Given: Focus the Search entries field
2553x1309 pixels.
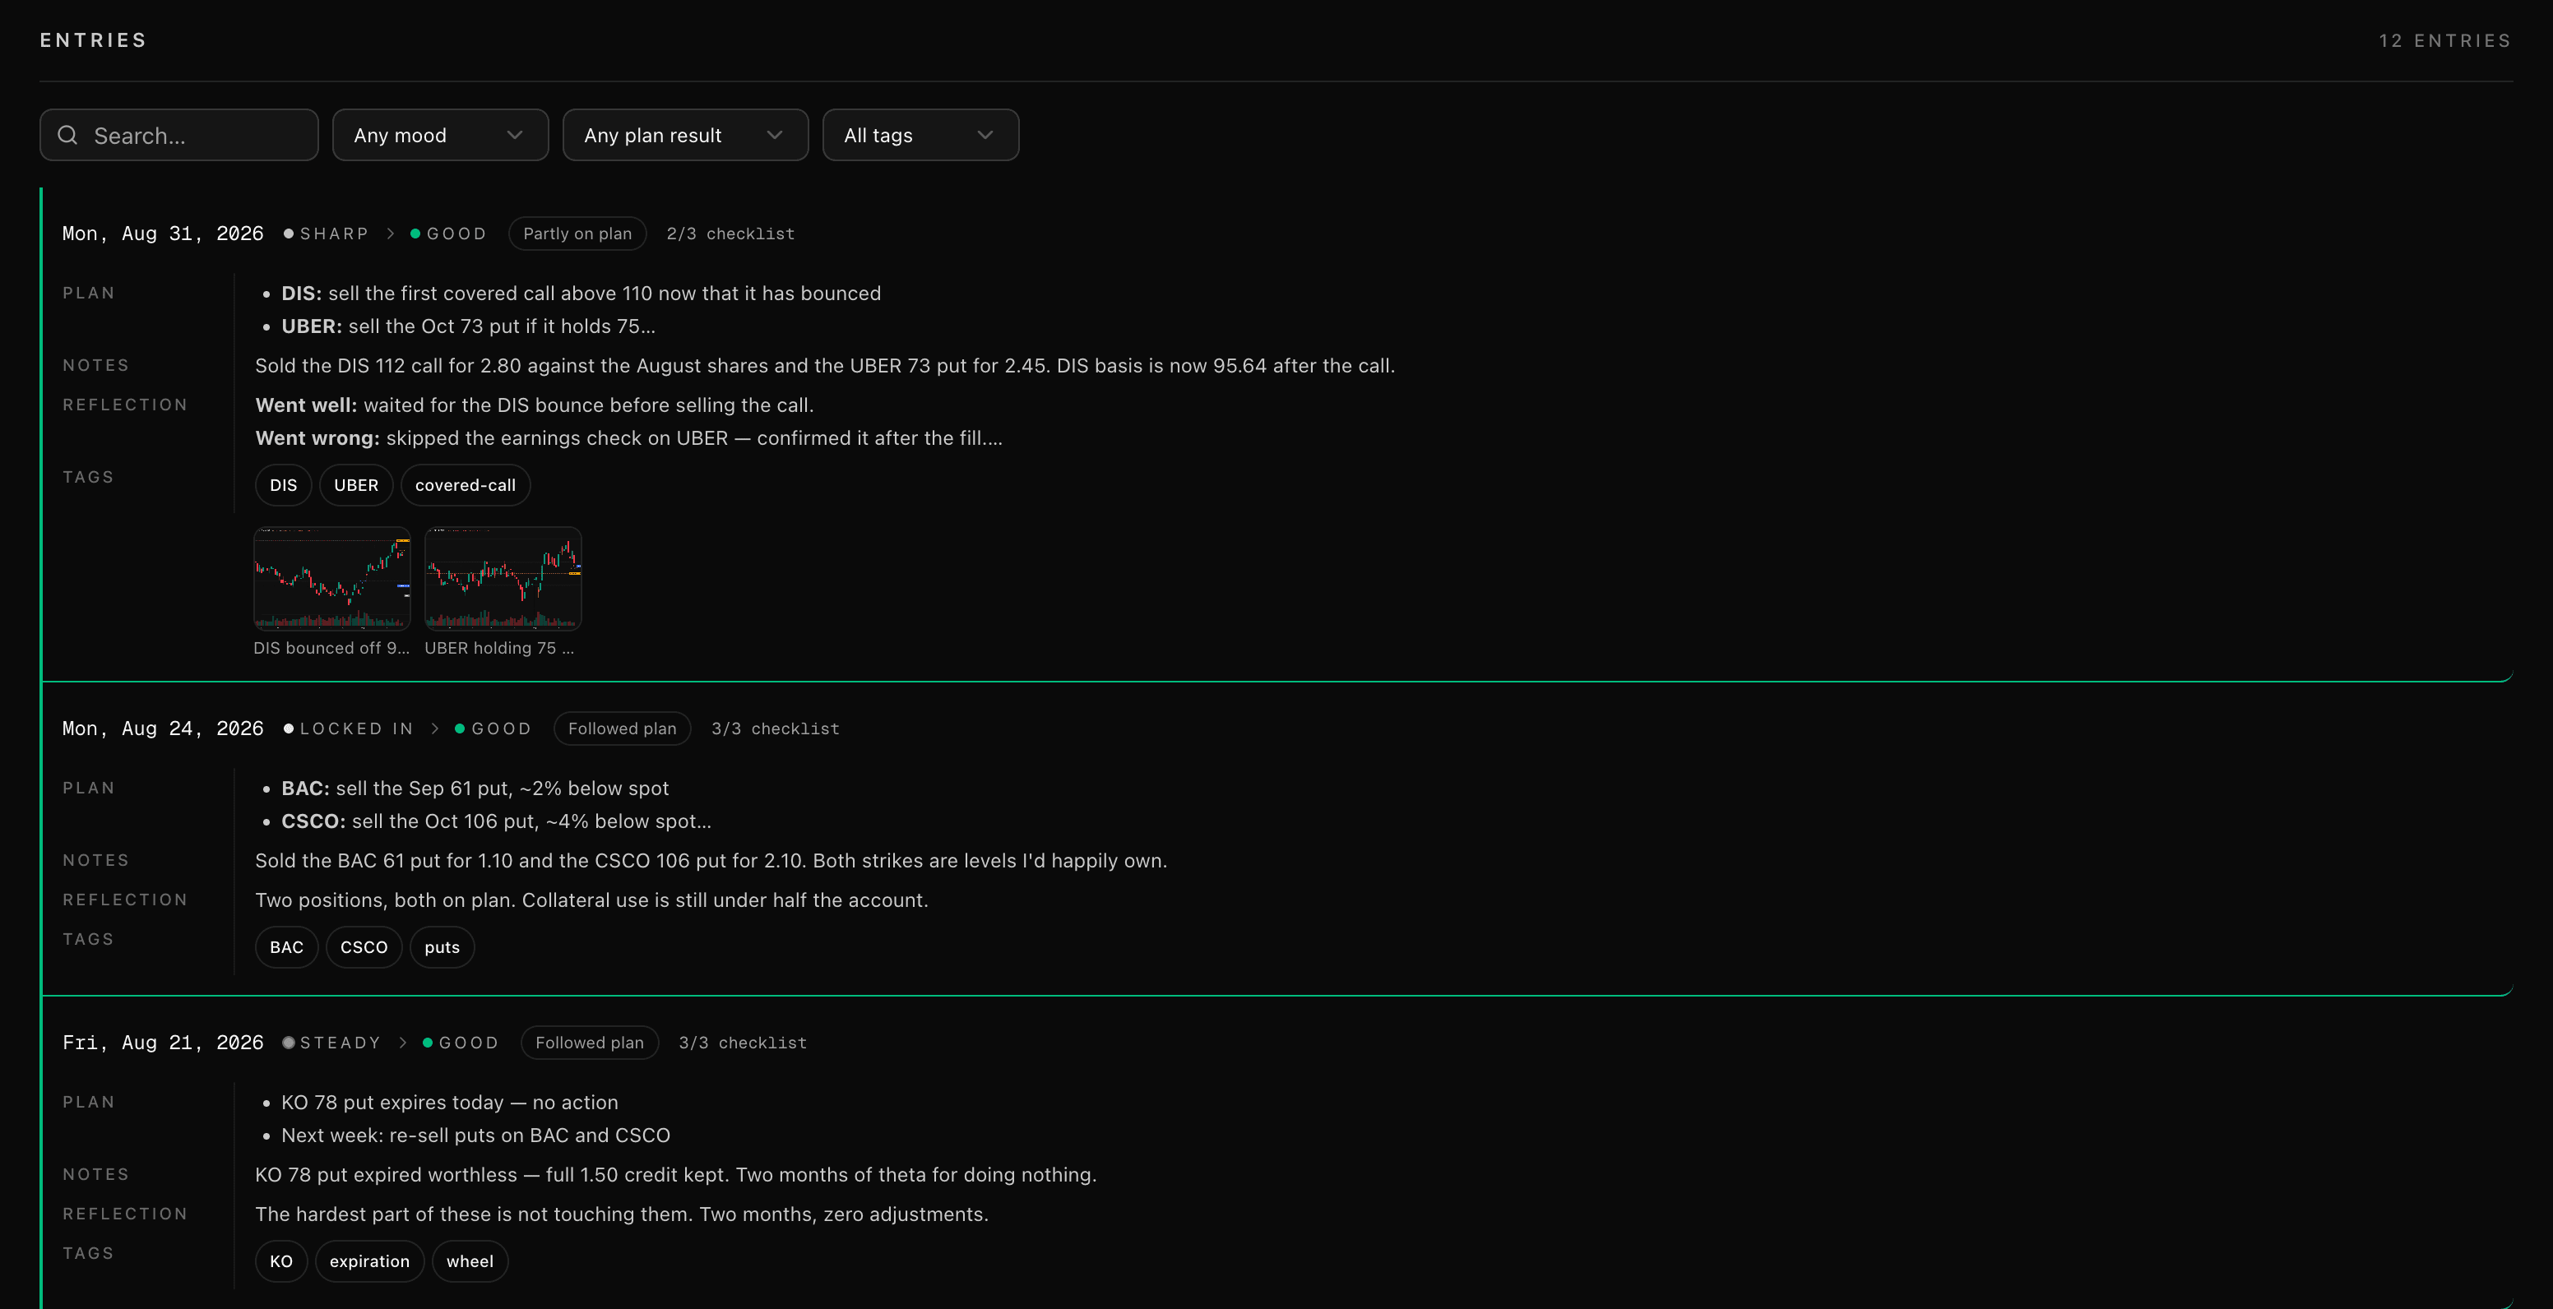Looking at the screenshot, I should point(178,135).
